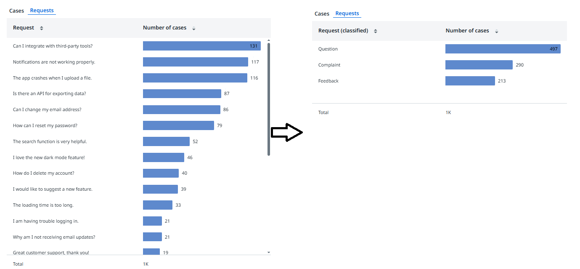This screenshot has width=580, height=269.
Task: Switch to Cases tab above the classified table
Action: click(322, 14)
